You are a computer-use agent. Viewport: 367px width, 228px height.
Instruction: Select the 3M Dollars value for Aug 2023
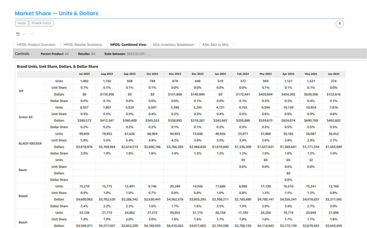point(107,94)
